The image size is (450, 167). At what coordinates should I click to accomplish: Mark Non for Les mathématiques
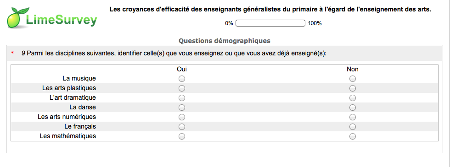click(353, 136)
